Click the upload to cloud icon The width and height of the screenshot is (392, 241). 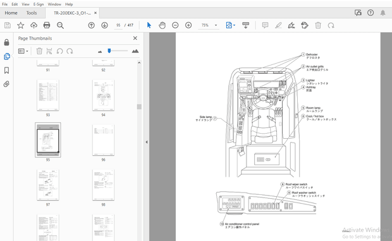pos(34,25)
